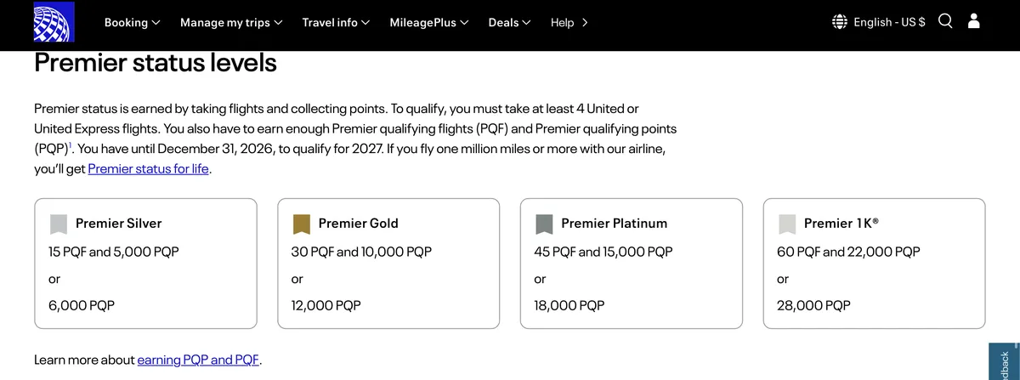Screen dimensions: 1020x380
Task: Select the Premier 1K status card
Action: click(x=875, y=264)
